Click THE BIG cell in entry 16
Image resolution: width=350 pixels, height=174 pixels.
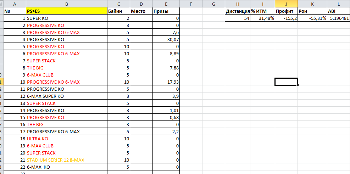coord(67,124)
